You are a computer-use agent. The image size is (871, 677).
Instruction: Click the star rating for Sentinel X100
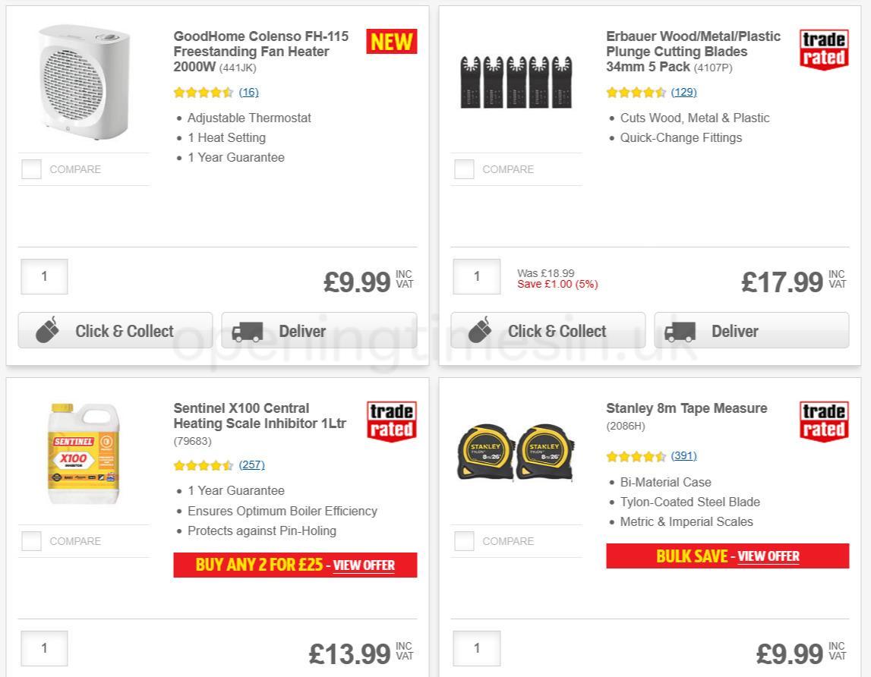[202, 464]
